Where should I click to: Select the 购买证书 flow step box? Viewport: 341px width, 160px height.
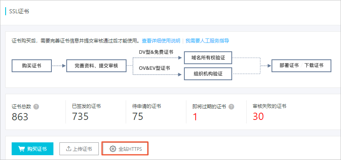coord(32,66)
